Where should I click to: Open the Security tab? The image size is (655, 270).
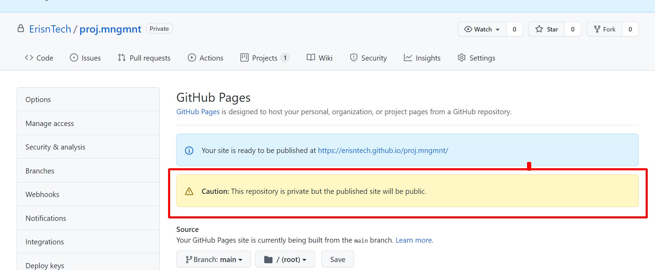click(368, 58)
